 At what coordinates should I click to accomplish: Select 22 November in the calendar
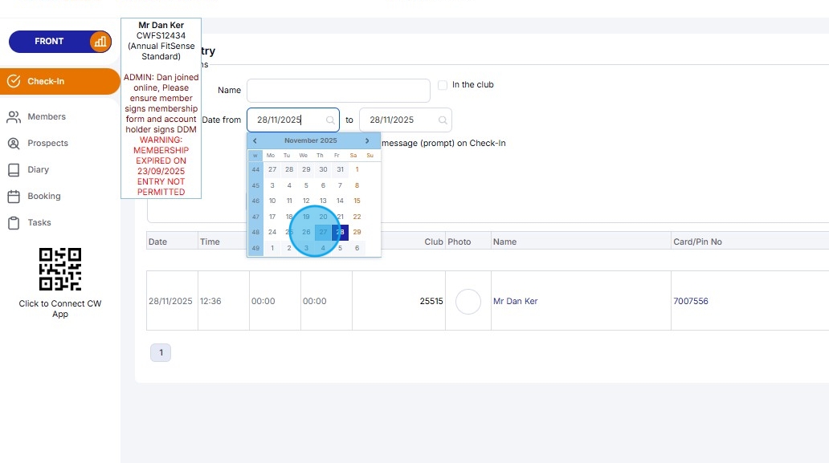(x=357, y=217)
